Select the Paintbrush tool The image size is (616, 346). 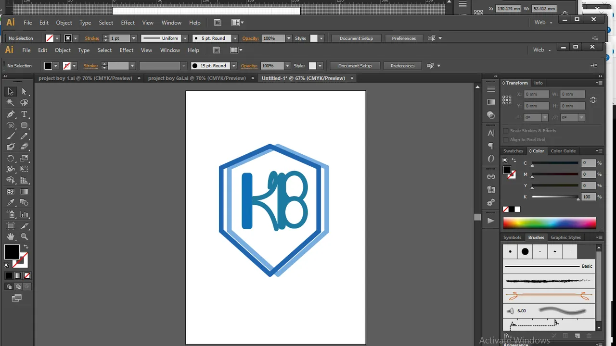click(11, 136)
